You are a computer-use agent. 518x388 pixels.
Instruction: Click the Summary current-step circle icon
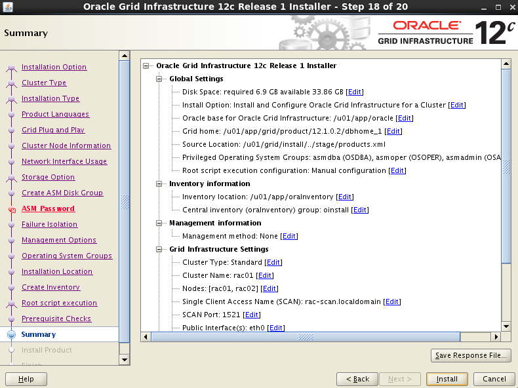[x=12, y=334]
